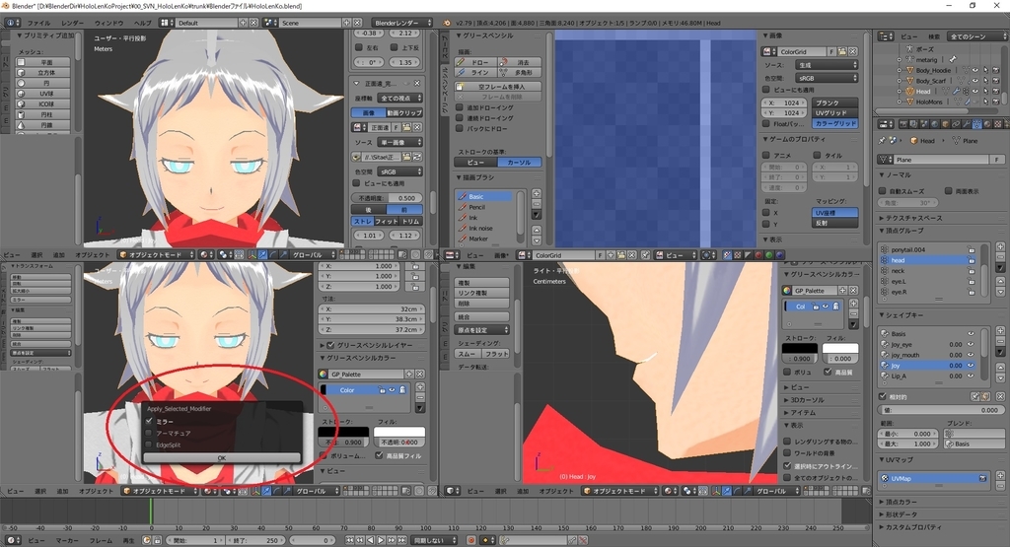Check the アーマチュア modifier option
This screenshot has width=1010, height=547.
pyautogui.click(x=150, y=433)
